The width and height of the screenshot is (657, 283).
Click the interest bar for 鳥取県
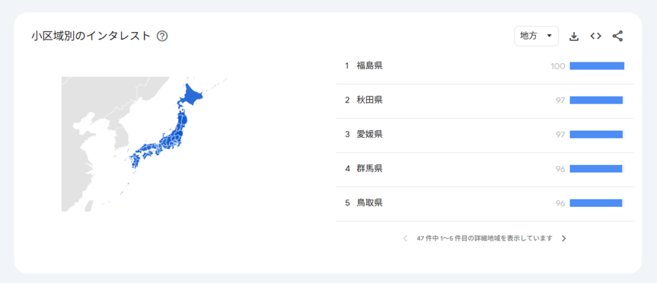pyautogui.click(x=595, y=203)
